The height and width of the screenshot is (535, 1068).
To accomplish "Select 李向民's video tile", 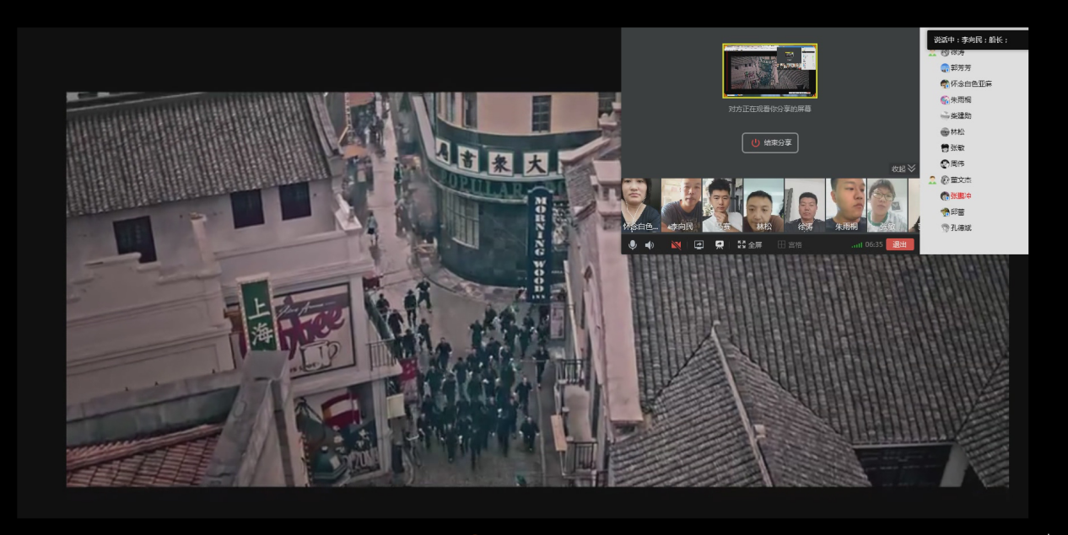I will pyautogui.click(x=681, y=205).
